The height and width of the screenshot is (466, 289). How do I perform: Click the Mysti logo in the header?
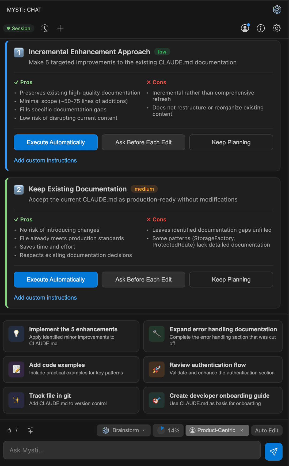pos(277,10)
